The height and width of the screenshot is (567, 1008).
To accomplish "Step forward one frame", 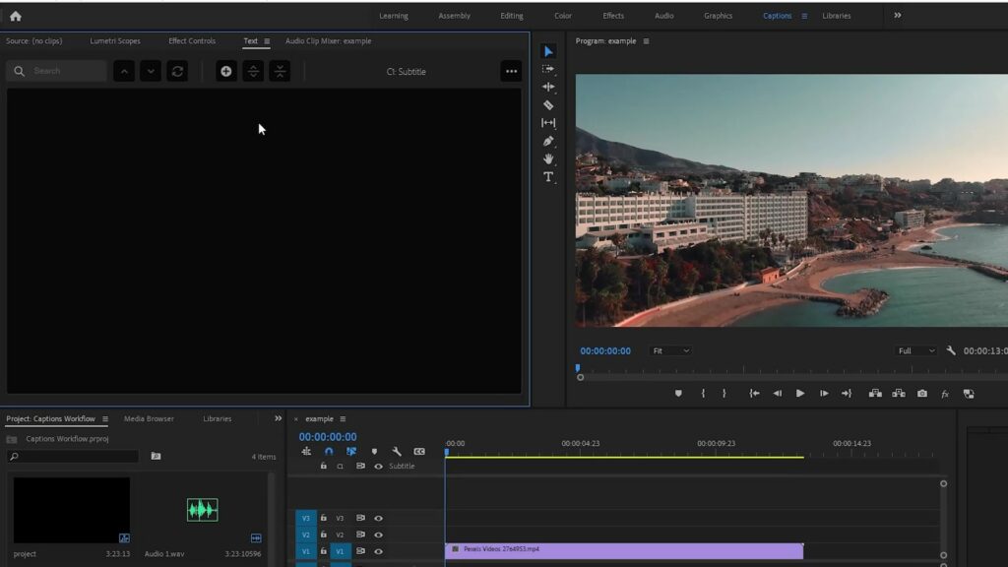I will coord(824,394).
